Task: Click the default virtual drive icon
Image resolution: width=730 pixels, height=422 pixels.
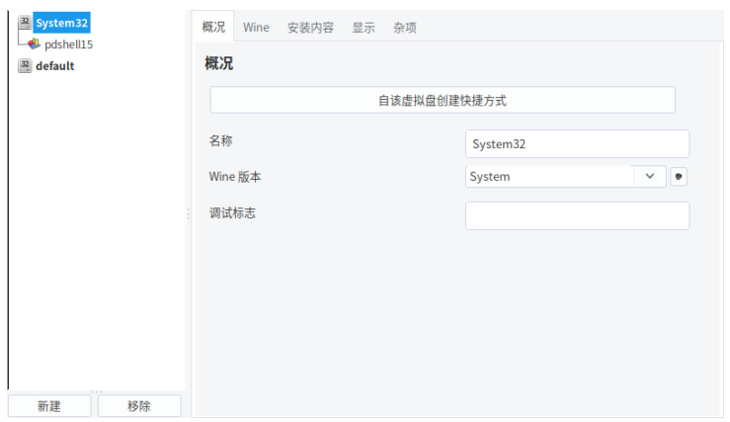Action: [25, 65]
